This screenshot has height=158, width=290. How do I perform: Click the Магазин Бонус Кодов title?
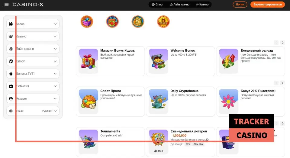[118, 50]
